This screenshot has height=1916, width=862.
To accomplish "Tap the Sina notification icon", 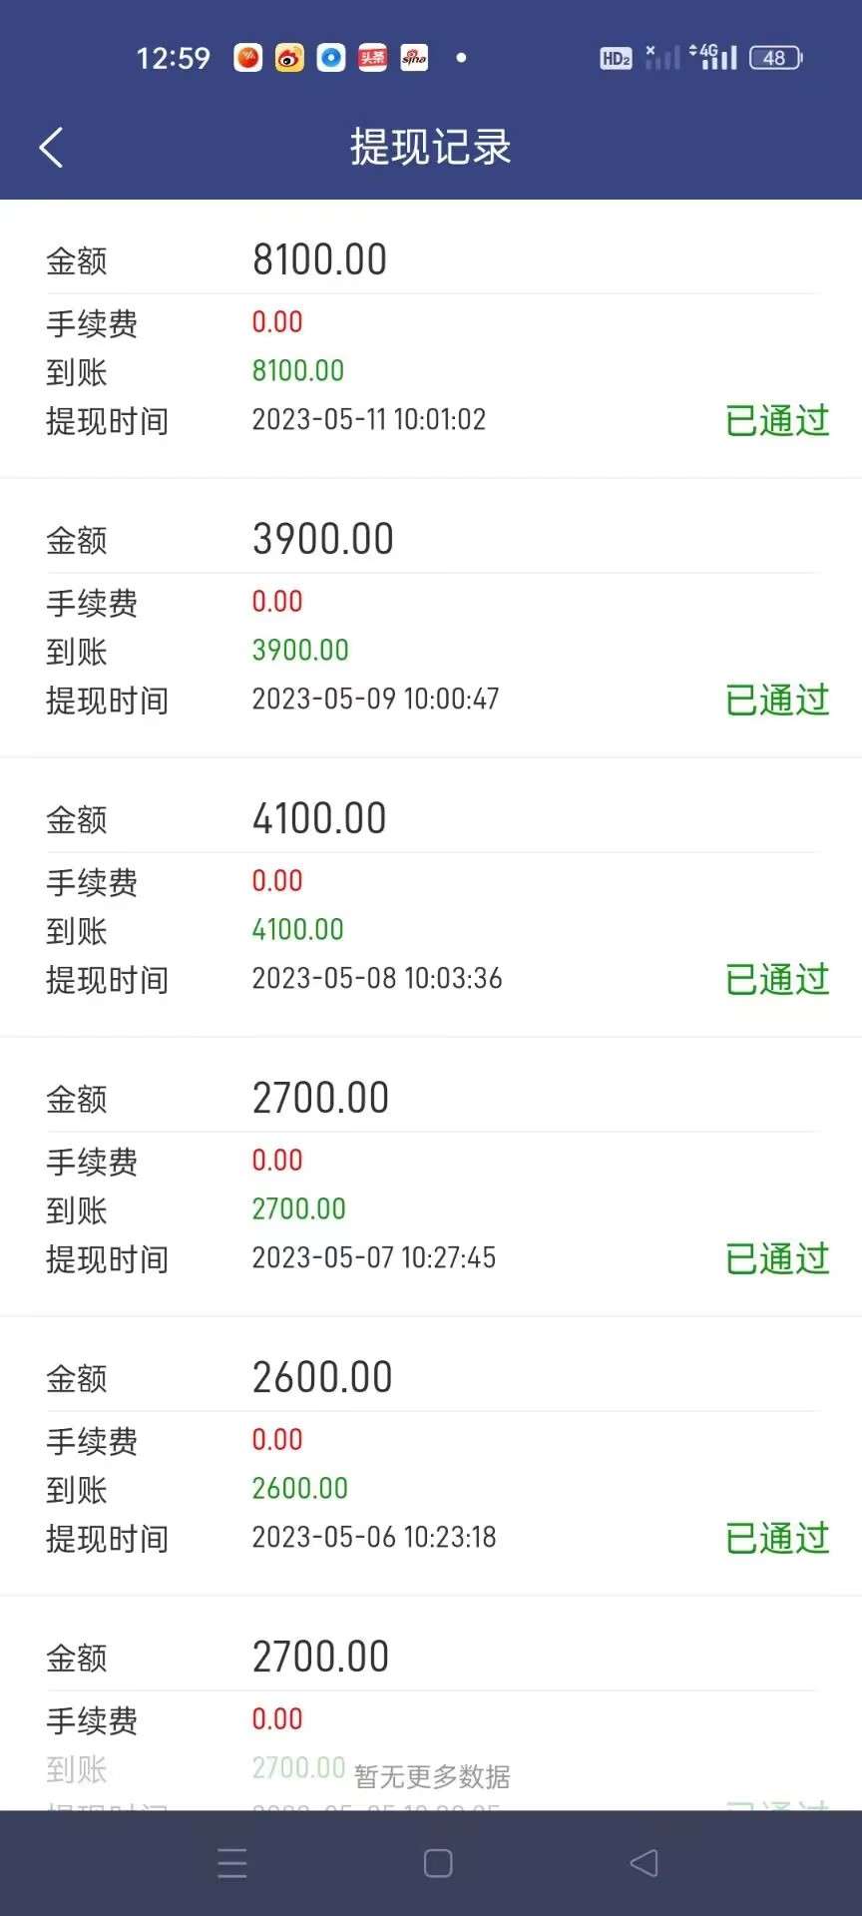I will pos(414,58).
